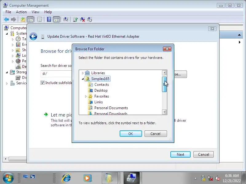
Task: Click the blue back arrow in the Update Driver wizard
Action: coord(33,36)
